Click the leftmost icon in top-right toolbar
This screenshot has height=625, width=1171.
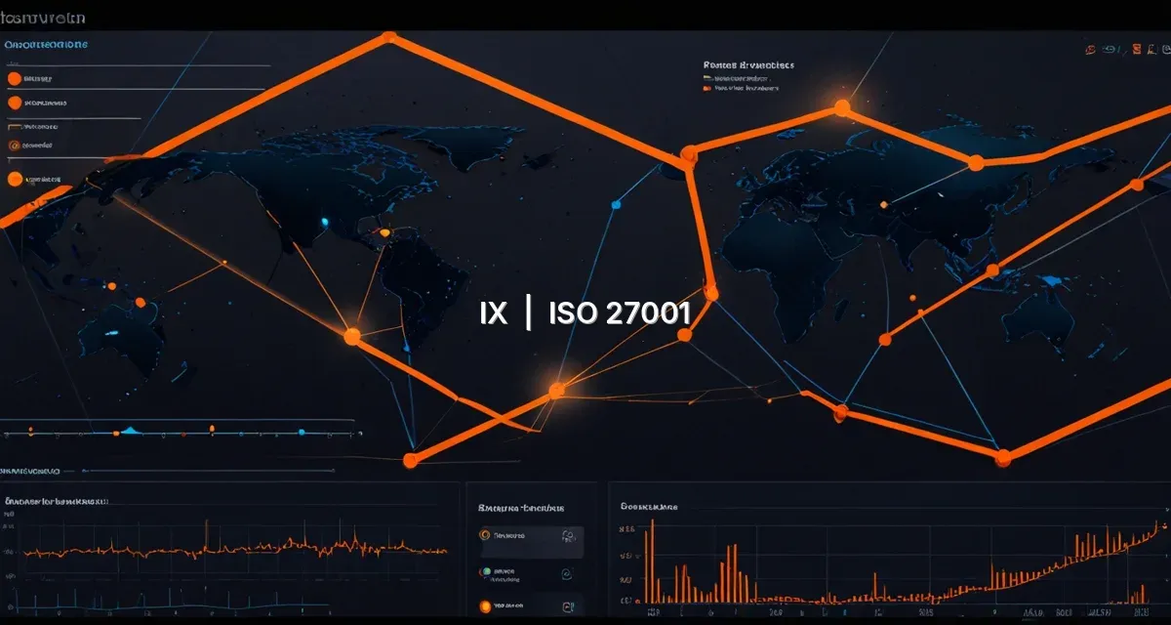(1088, 48)
